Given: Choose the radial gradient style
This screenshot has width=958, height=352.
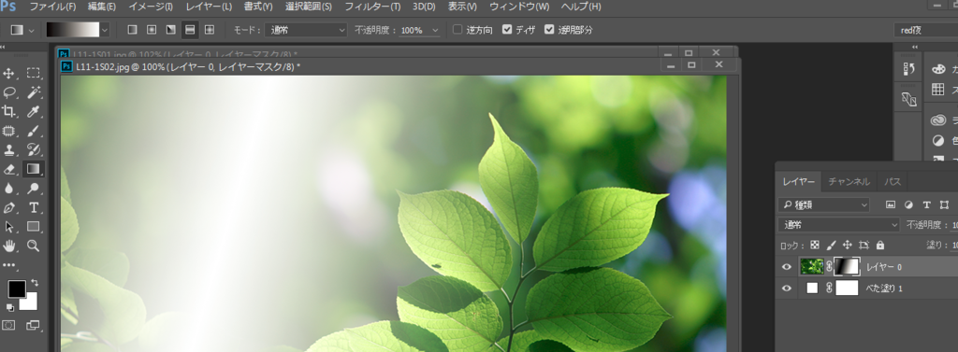Looking at the screenshot, I should pyautogui.click(x=151, y=29).
